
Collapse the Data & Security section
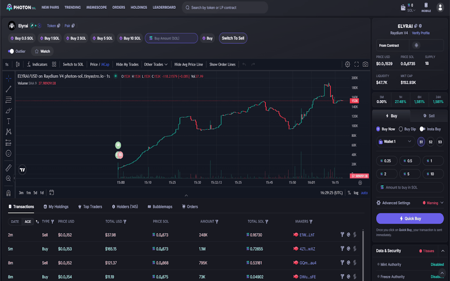pos(443,251)
